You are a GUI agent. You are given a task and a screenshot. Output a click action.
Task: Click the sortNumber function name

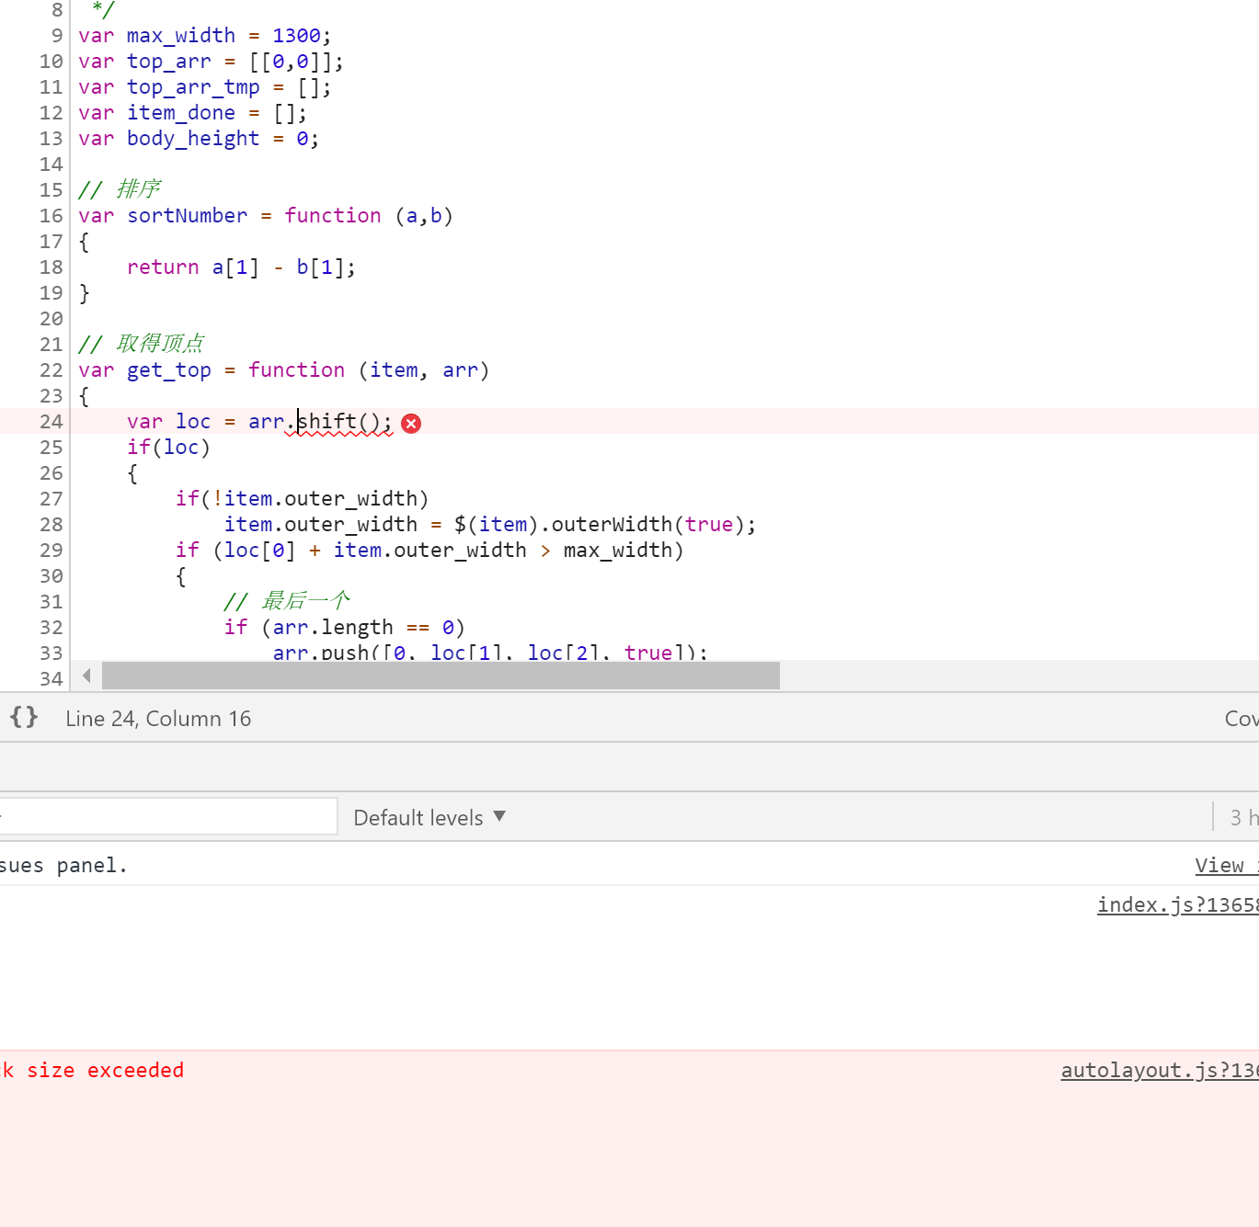[187, 216]
